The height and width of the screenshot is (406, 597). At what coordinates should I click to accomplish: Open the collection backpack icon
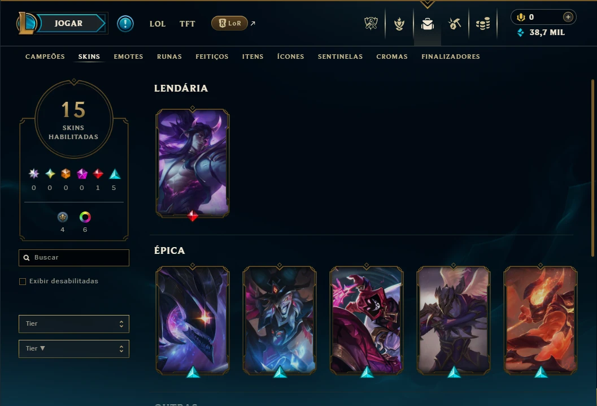pyautogui.click(x=427, y=24)
